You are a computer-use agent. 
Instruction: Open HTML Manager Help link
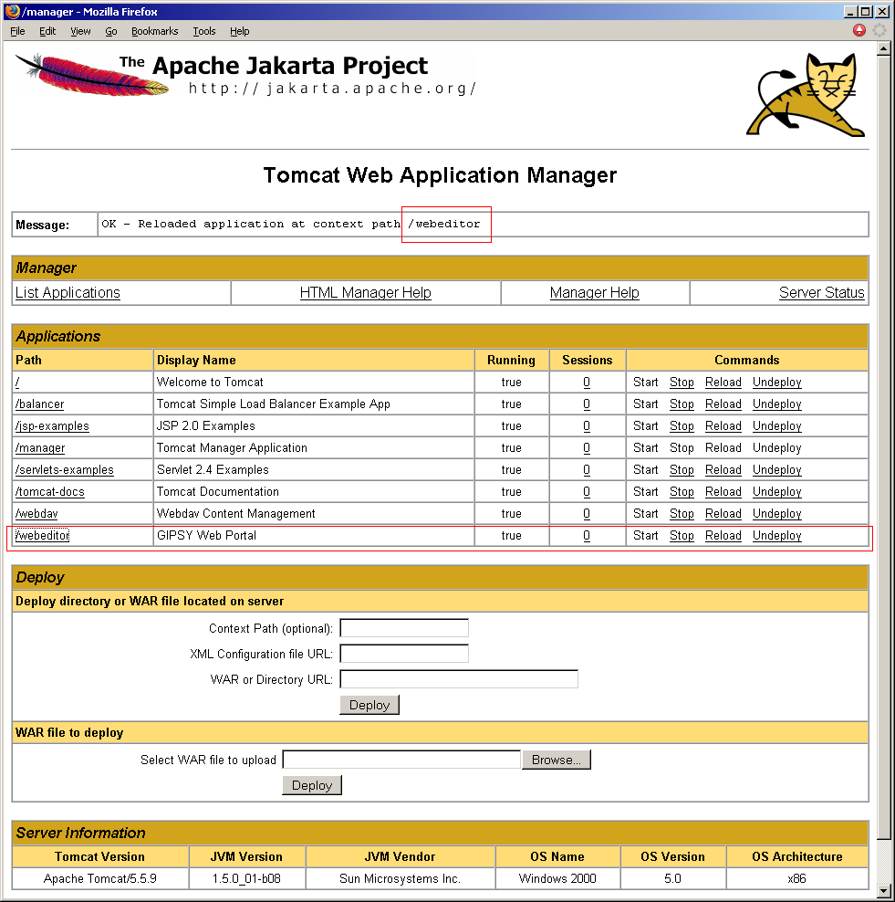tap(366, 293)
